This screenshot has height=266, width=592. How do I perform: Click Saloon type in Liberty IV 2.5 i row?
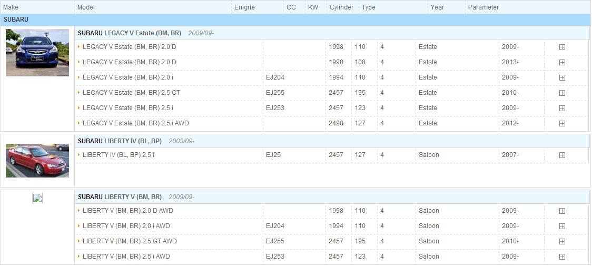pos(429,154)
